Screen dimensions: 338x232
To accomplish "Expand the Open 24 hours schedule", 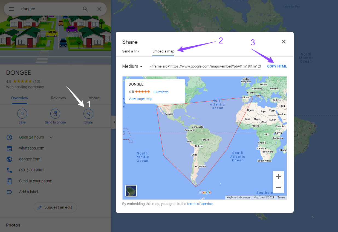I will 51,137.
